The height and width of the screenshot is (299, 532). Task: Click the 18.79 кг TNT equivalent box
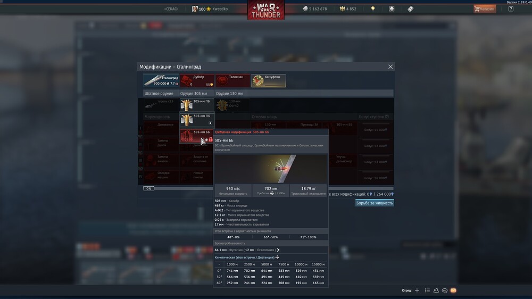pos(309,190)
